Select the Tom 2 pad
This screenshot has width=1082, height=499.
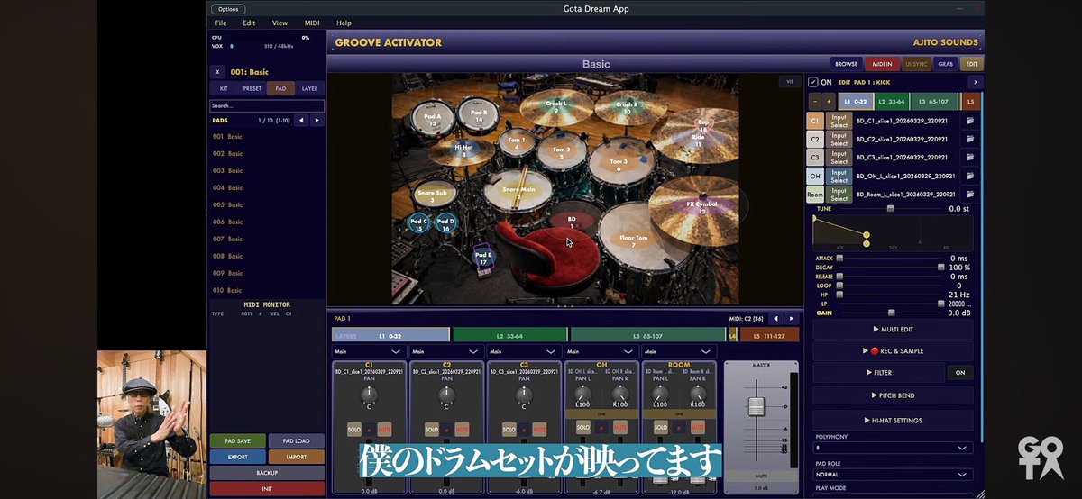click(x=561, y=152)
